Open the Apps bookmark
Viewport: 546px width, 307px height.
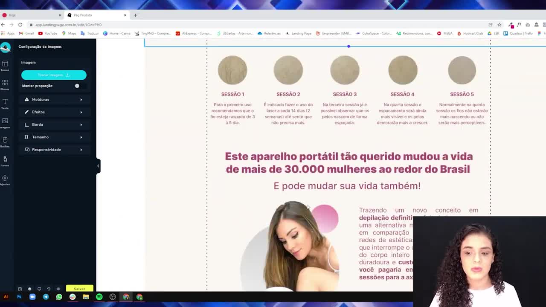pos(8,33)
